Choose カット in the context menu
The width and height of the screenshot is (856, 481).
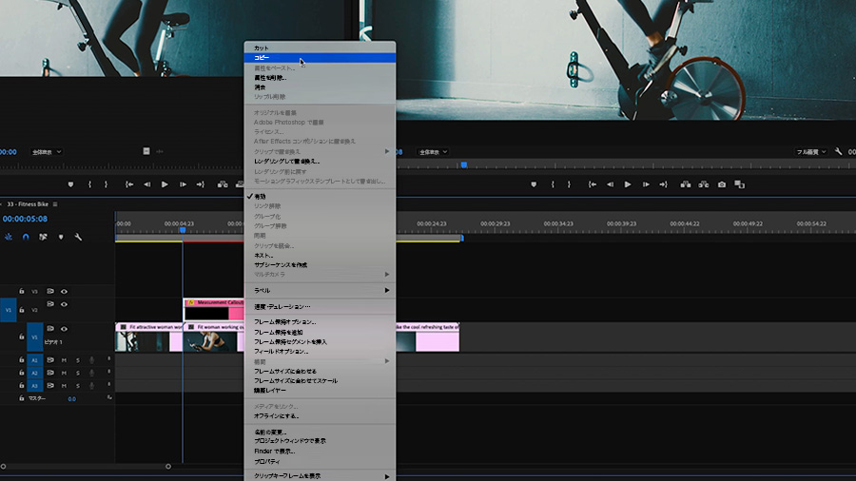click(320, 48)
